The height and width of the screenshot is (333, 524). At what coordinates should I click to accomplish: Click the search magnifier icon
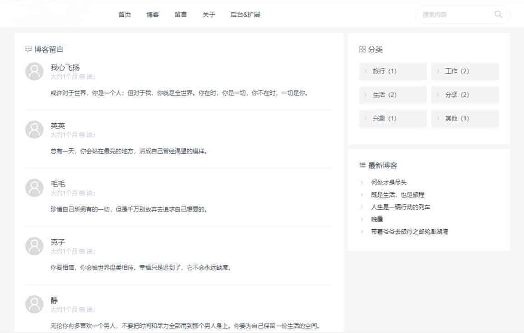coord(499,14)
